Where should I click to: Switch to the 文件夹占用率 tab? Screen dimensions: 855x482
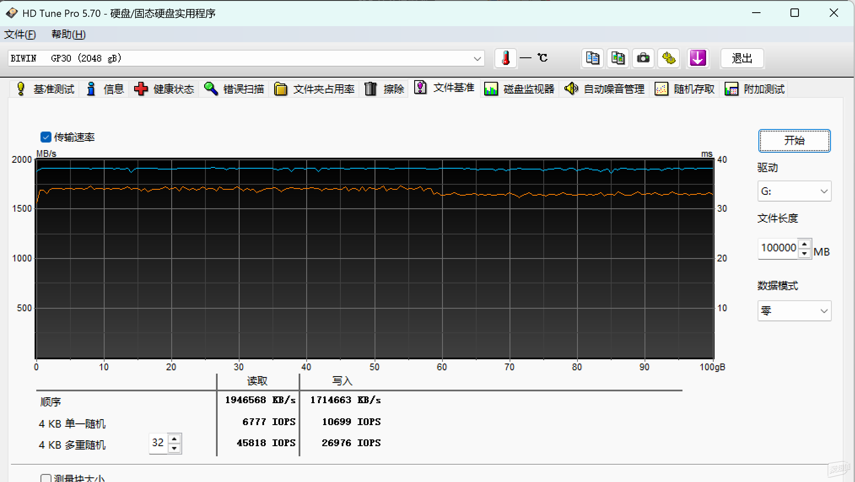tap(315, 89)
